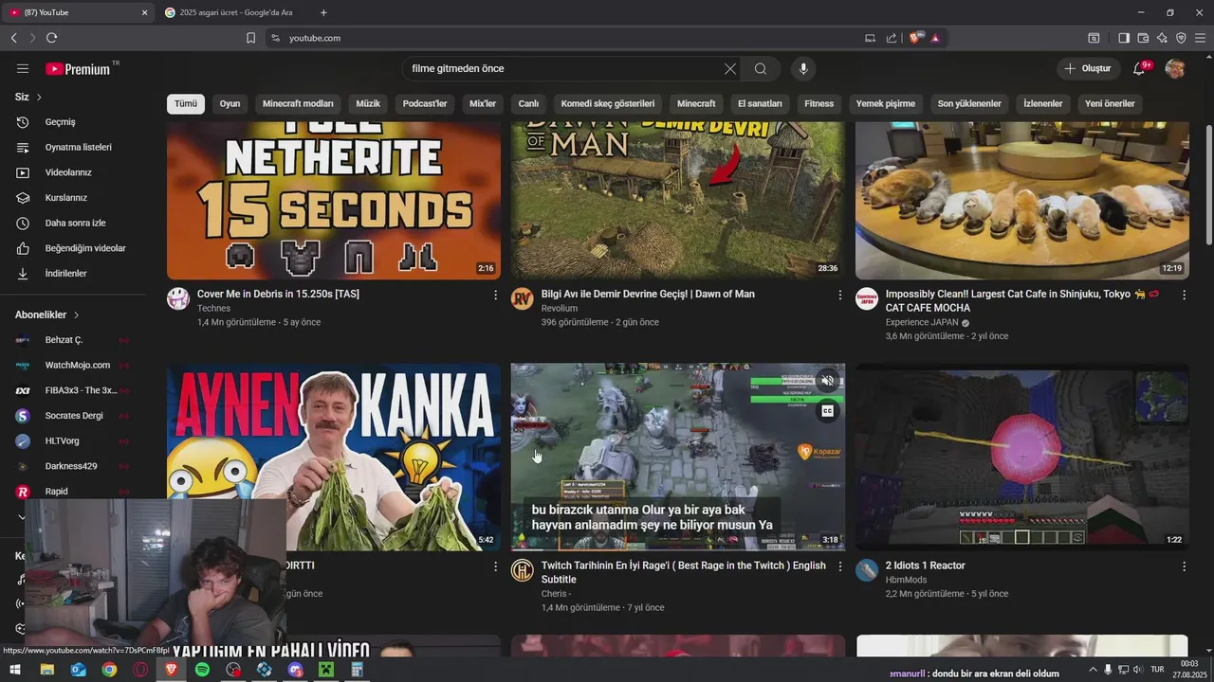This screenshot has height=682, width=1214.
Task: Click the Experience JAPAN channel avatar
Action: pos(867,299)
